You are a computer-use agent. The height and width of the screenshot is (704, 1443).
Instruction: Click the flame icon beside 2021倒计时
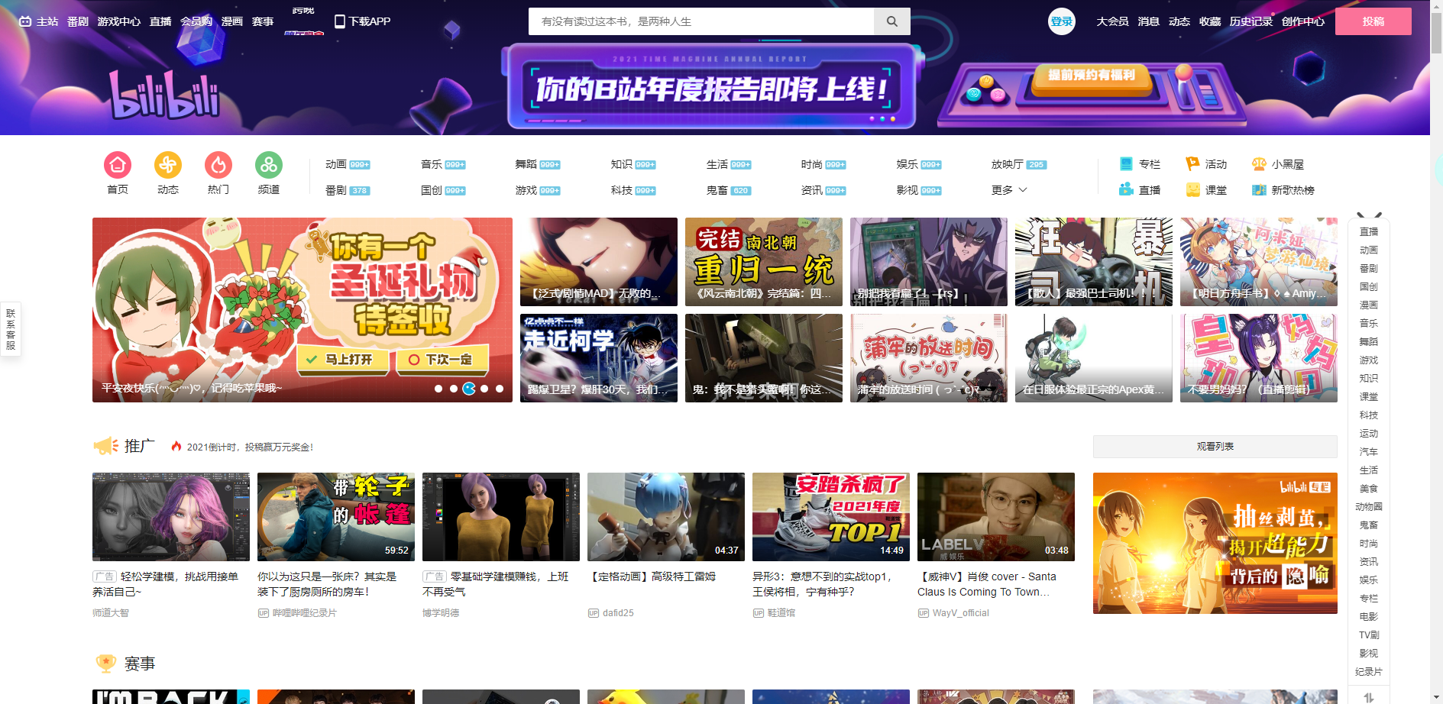(x=176, y=447)
